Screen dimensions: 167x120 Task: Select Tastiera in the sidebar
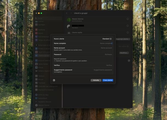tap(40, 76)
